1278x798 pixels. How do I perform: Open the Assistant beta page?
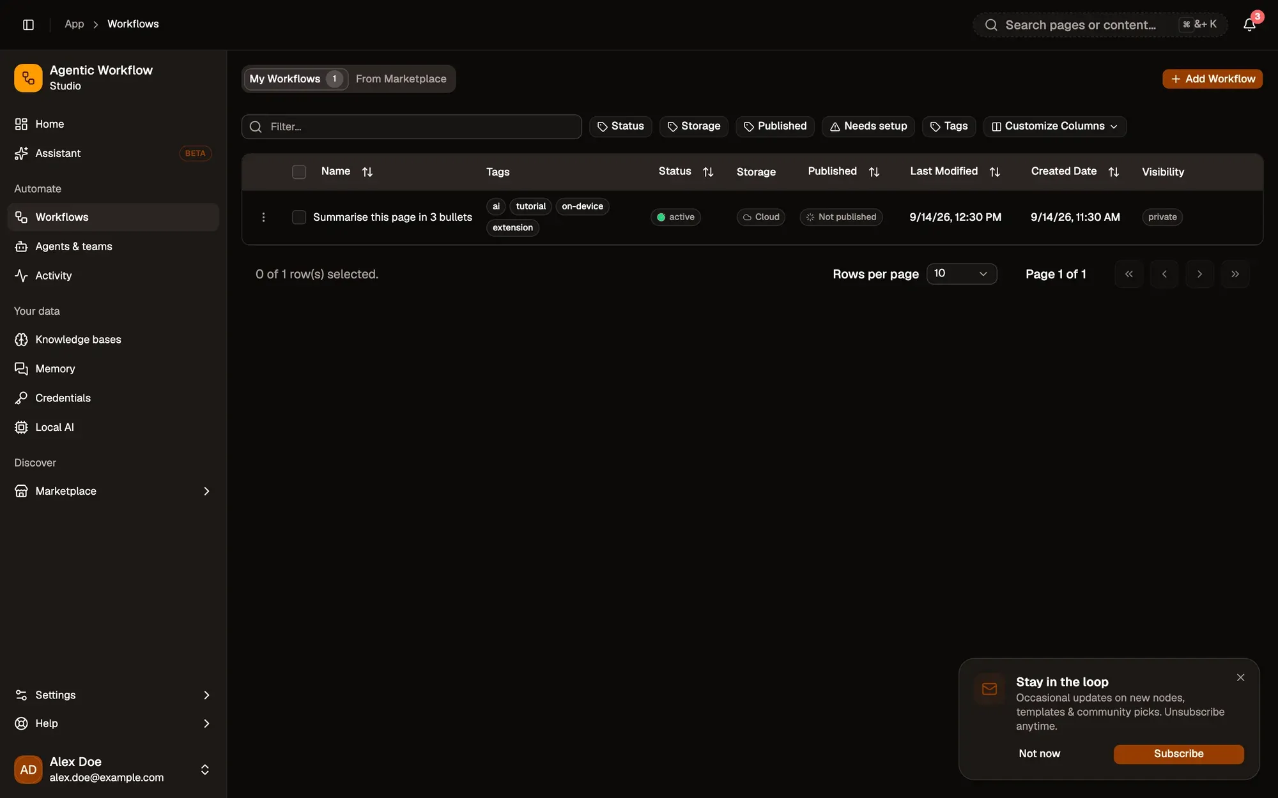coord(113,153)
